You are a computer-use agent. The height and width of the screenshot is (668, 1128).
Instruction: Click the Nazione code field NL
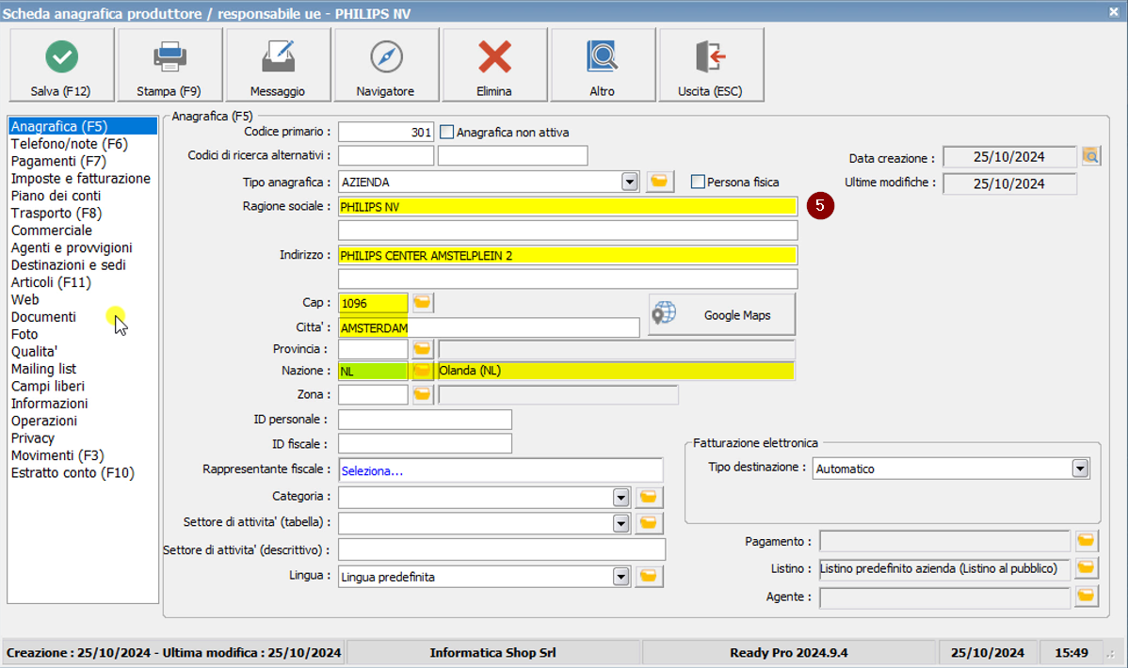[x=374, y=371]
